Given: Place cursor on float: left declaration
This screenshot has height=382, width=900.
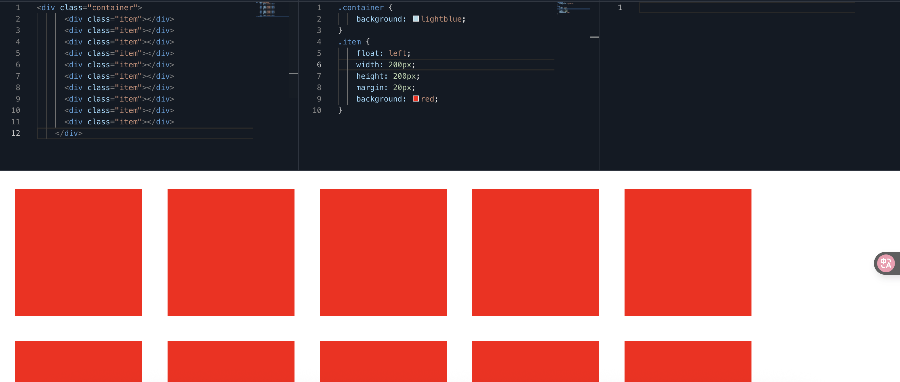Looking at the screenshot, I should pos(383,53).
